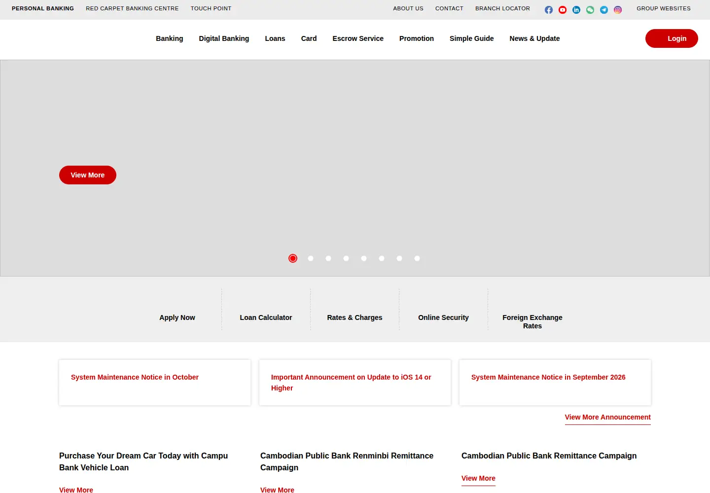Image resolution: width=710 pixels, height=493 pixels.
Task: Open the Loan Calculator
Action: coord(266,317)
